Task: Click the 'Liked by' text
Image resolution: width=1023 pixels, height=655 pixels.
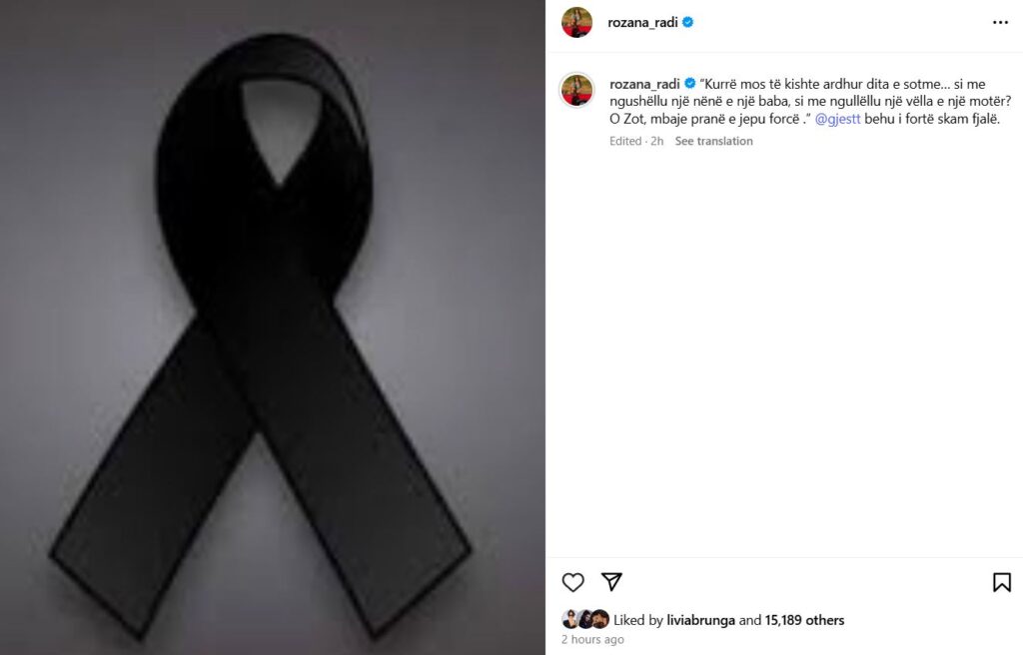Action: coord(638,620)
